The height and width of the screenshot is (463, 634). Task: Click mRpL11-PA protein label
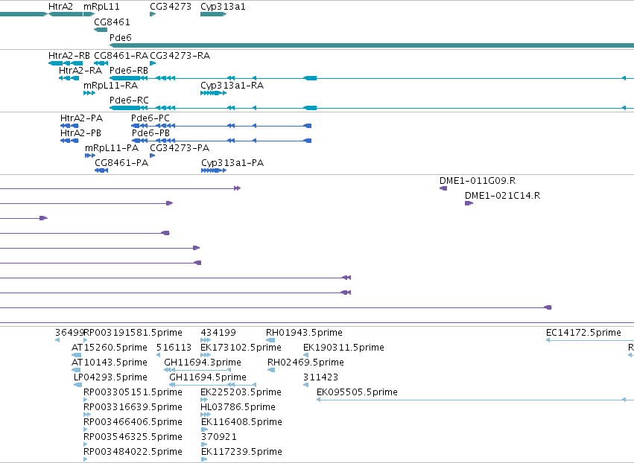coord(112,148)
